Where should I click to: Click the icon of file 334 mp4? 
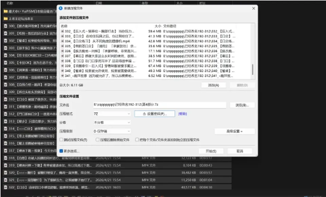pos(62,41)
